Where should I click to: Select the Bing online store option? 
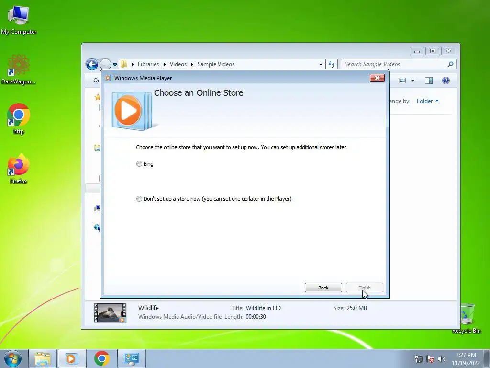[139, 164]
